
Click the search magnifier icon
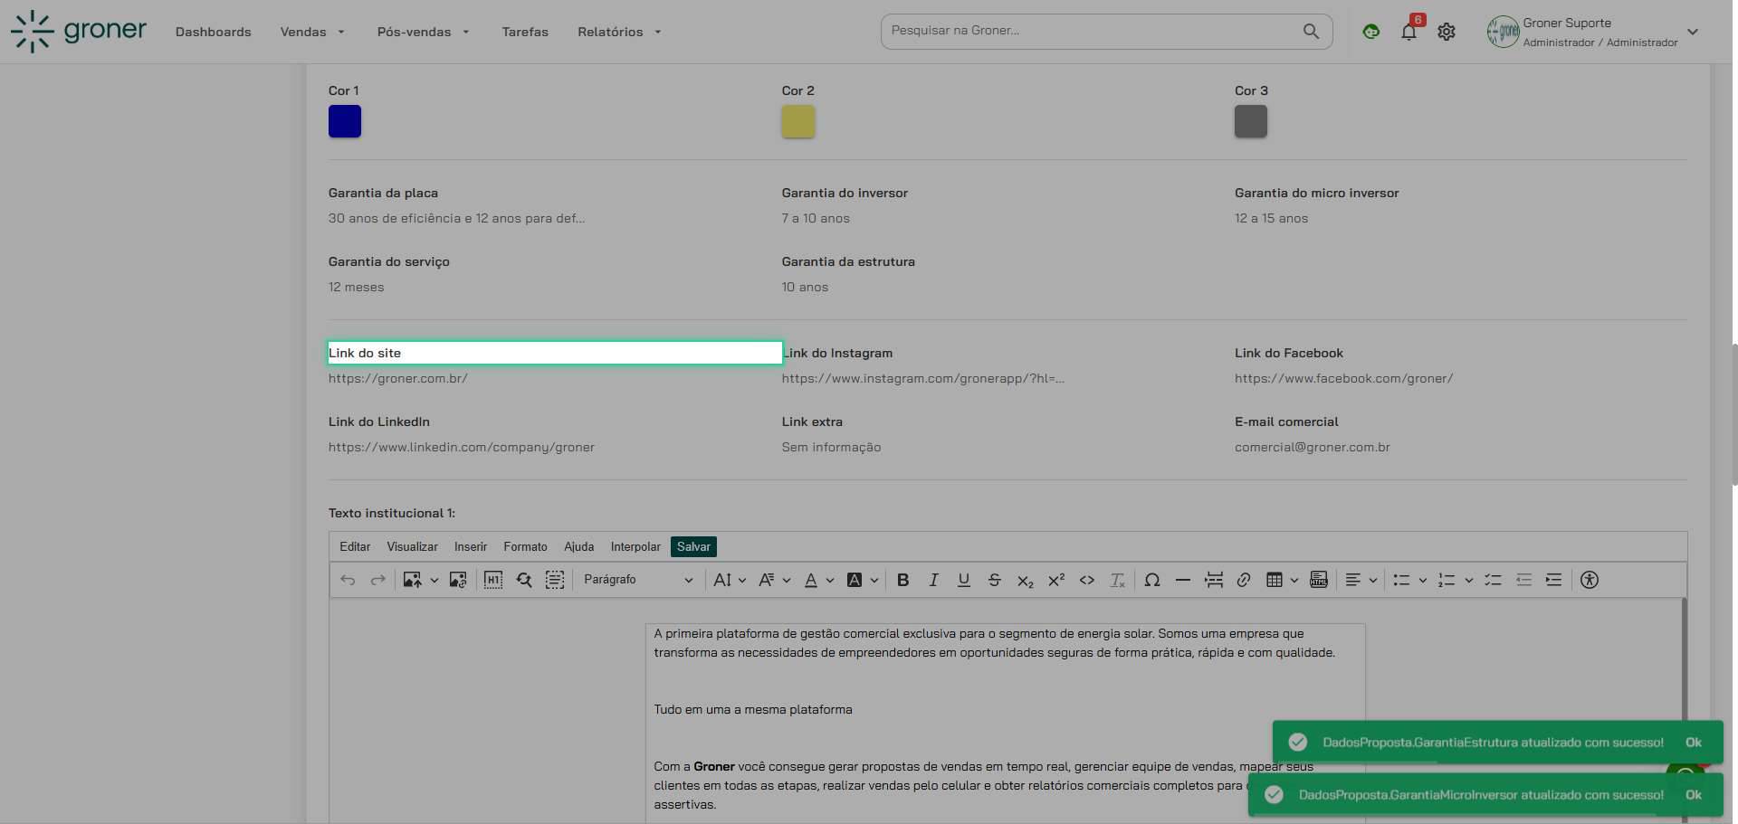tap(1311, 31)
